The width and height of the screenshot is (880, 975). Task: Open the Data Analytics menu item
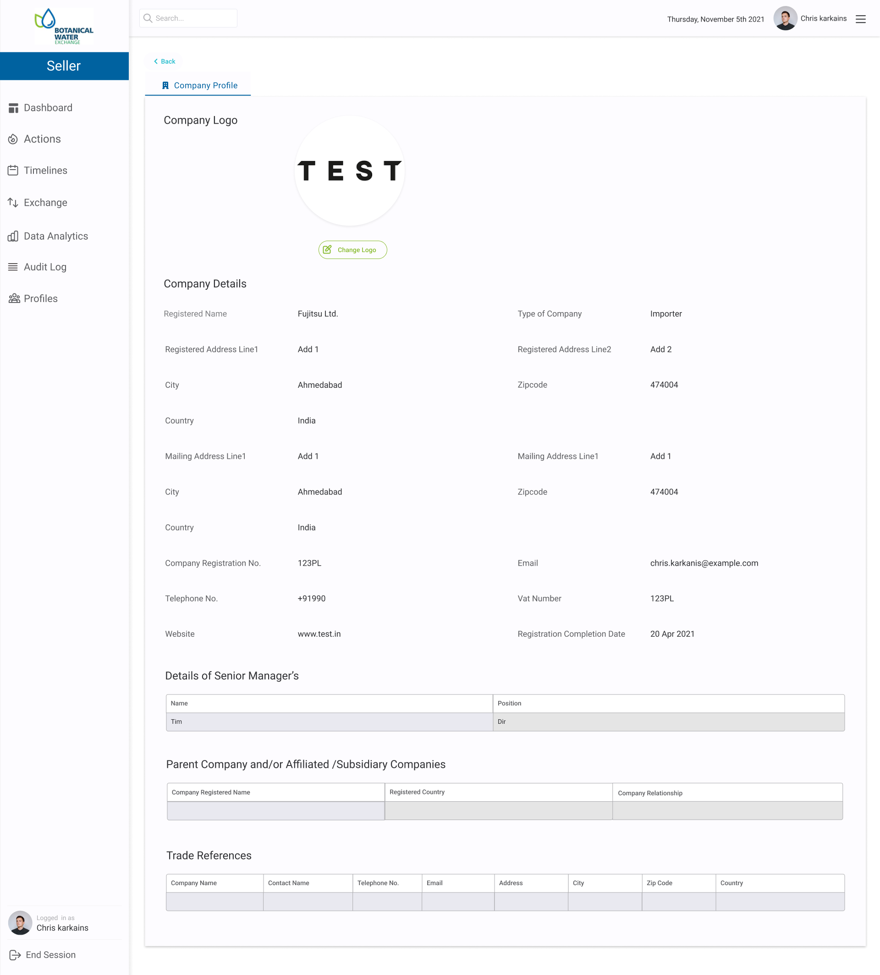pos(55,236)
